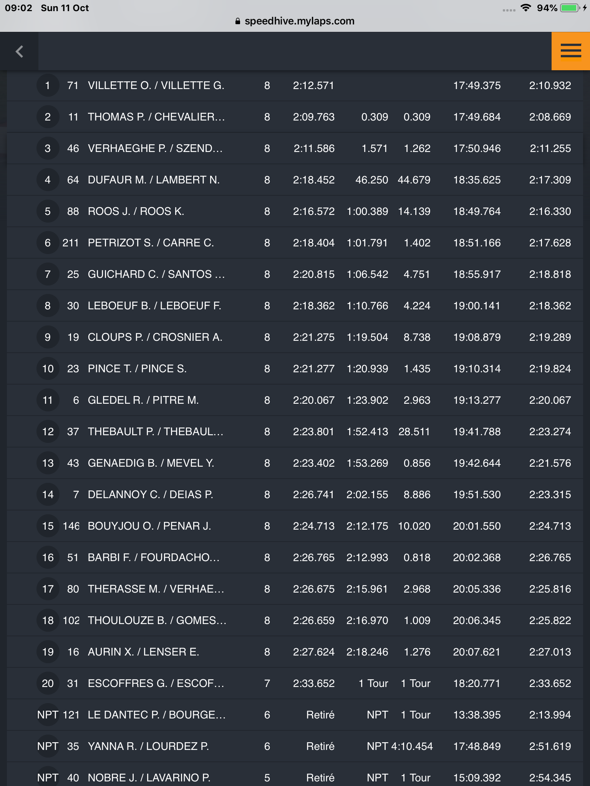This screenshot has height=786, width=590.
Task: Select the position 20 circle badge
Action: click(x=48, y=683)
